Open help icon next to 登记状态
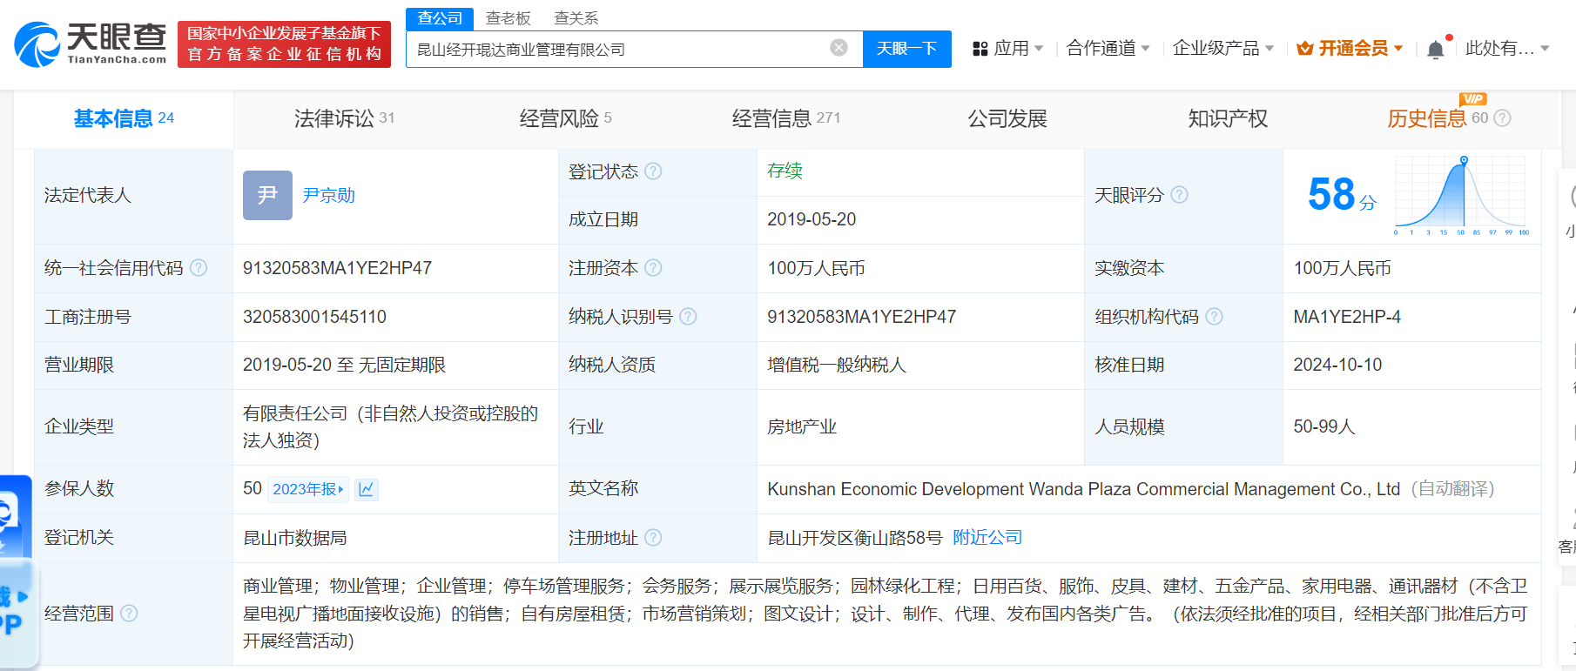The image size is (1576, 671). [x=653, y=171]
